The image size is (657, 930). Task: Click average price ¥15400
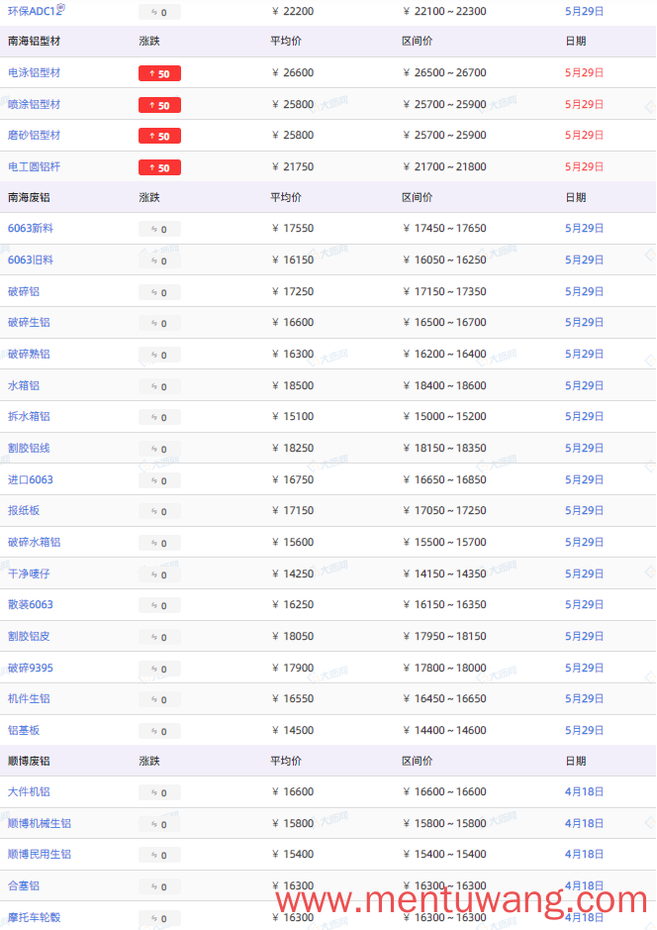pos(293,855)
